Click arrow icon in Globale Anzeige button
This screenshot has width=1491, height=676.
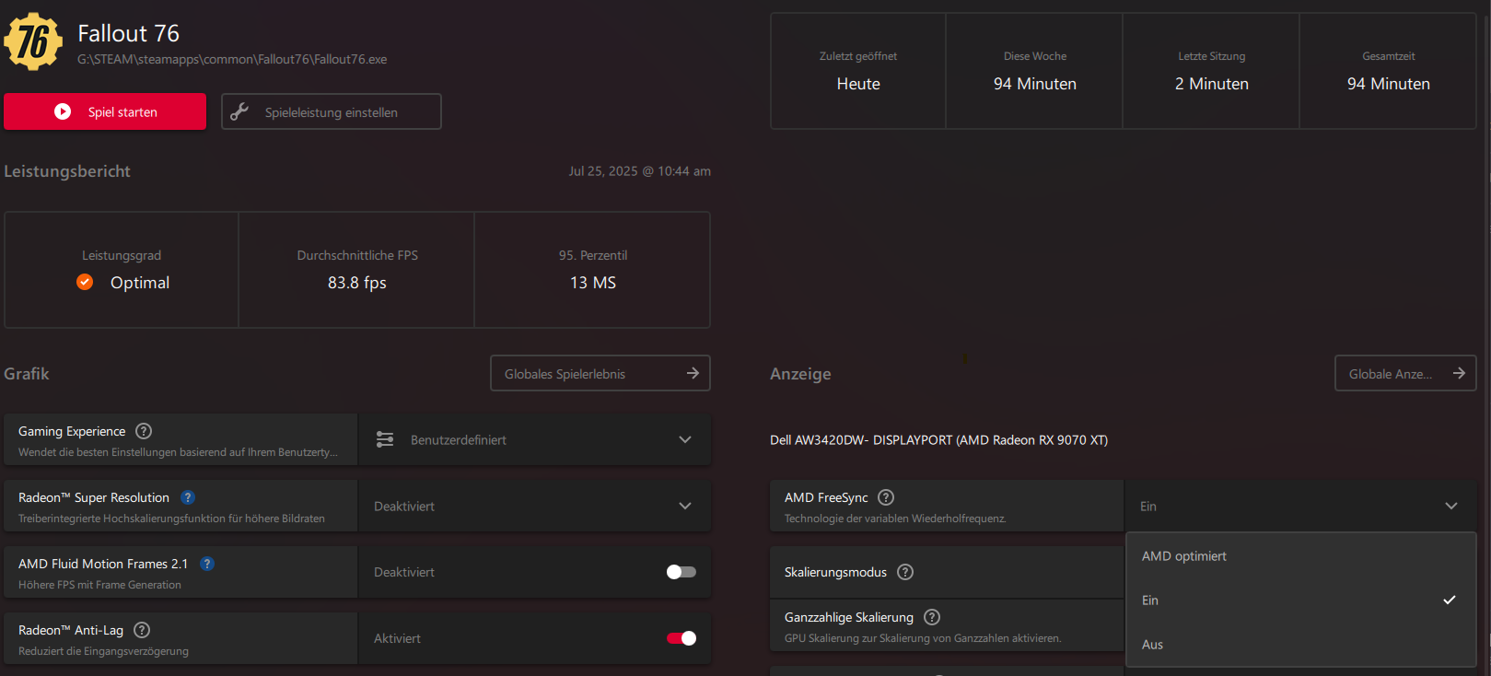pos(1459,373)
